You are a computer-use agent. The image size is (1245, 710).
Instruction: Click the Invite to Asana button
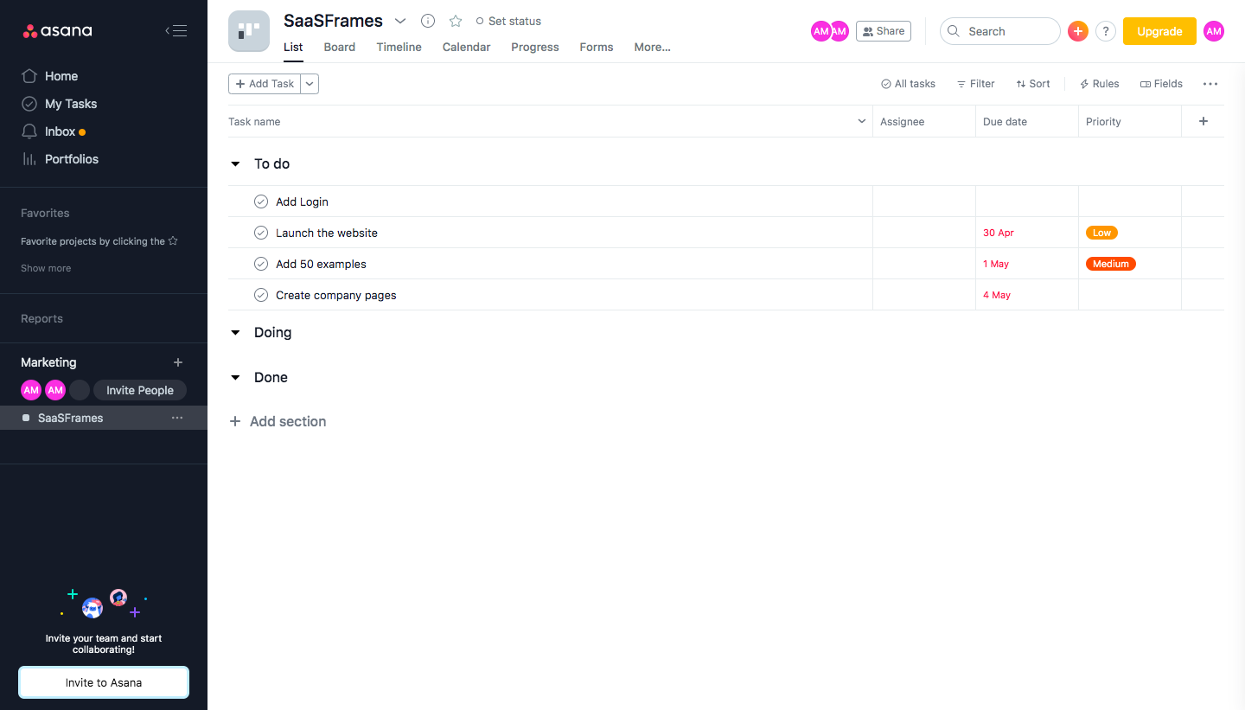[104, 682]
